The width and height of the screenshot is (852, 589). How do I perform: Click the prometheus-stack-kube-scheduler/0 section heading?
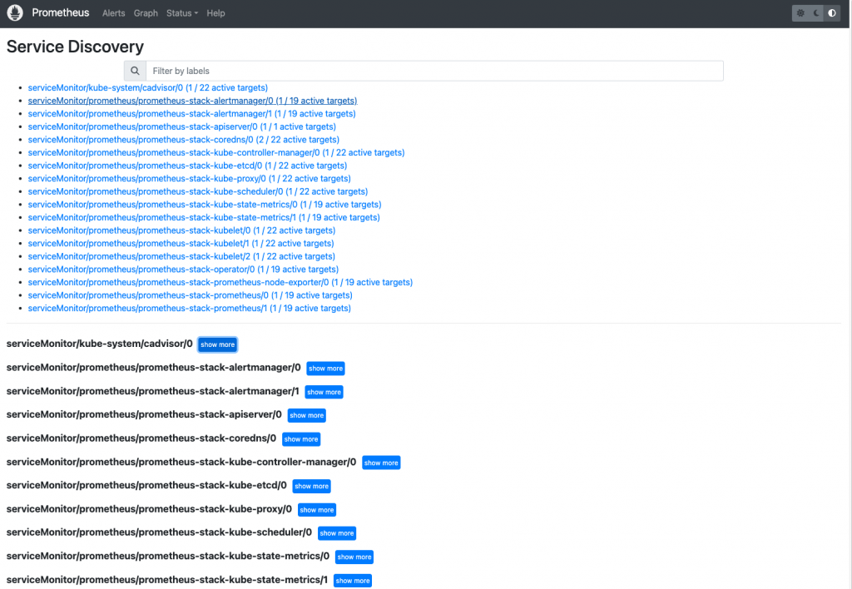tap(159, 532)
